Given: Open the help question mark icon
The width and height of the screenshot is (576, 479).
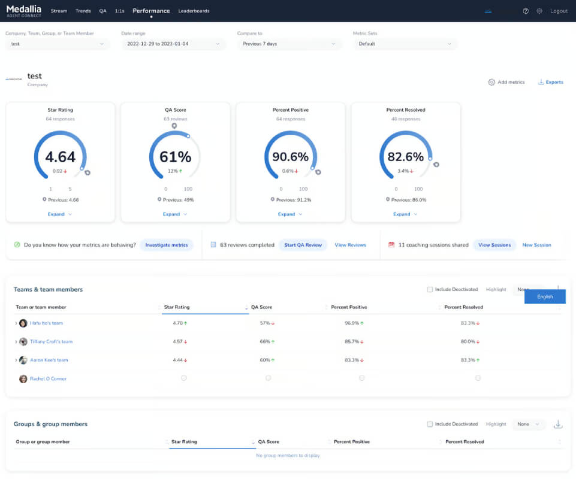Looking at the screenshot, I should point(526,11).
